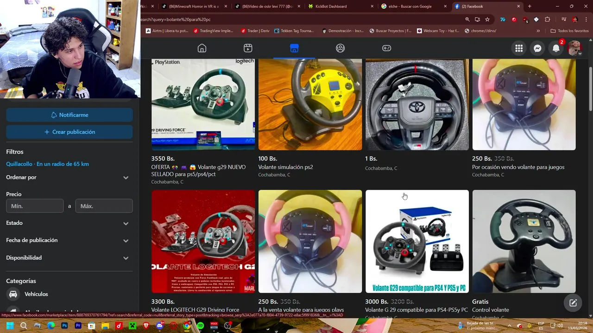Open Brave browser from the taskbar
593x333 pixels.
146,326
